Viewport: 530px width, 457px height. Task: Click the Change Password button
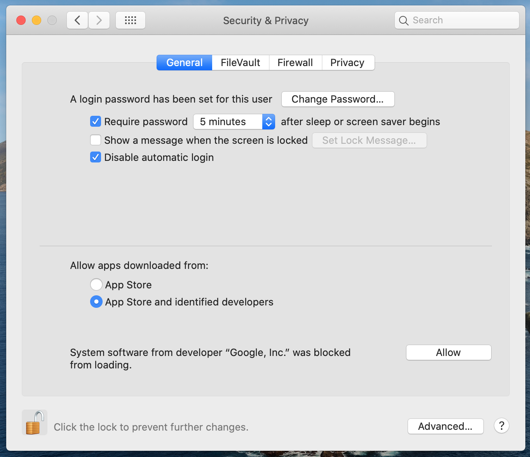[337, 99]
